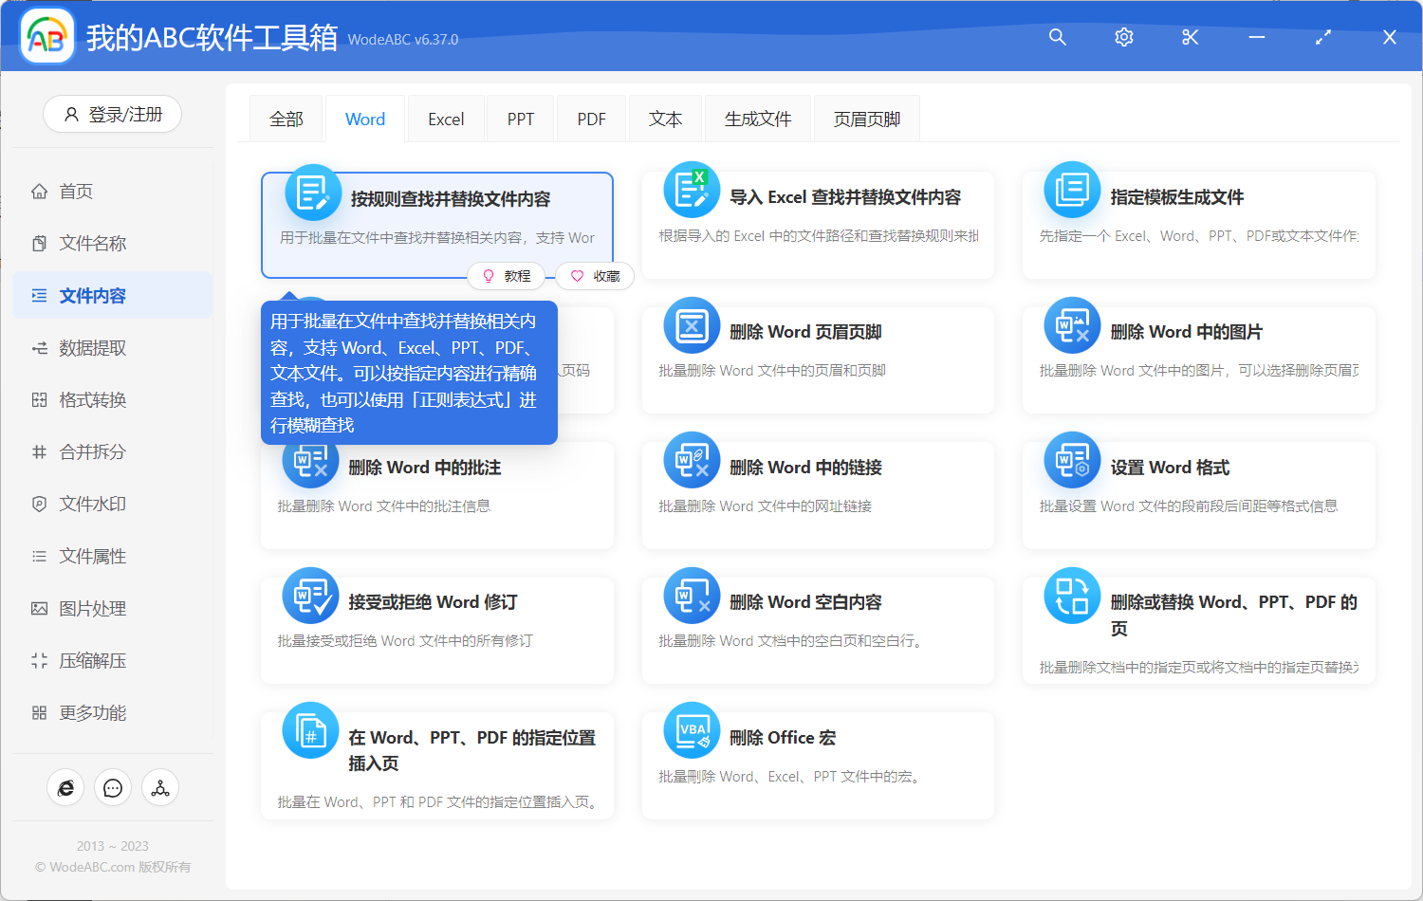Select the 删除 Word 页眉页脚 tool icon

pos(692,324)
